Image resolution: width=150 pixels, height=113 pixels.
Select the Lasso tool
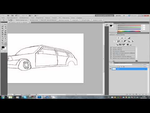coord(2,26)
